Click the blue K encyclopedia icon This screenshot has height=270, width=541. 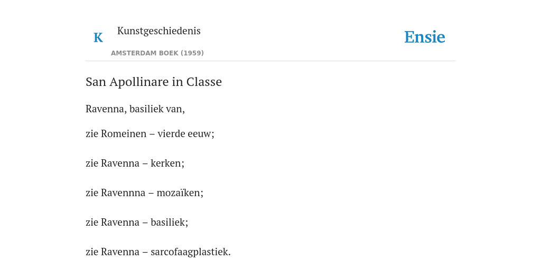(98, 37)
